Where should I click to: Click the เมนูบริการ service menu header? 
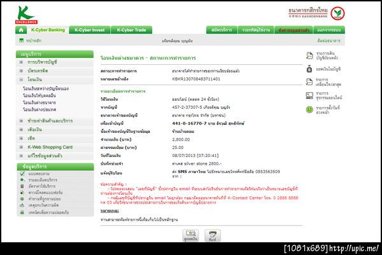coord(55,54)
